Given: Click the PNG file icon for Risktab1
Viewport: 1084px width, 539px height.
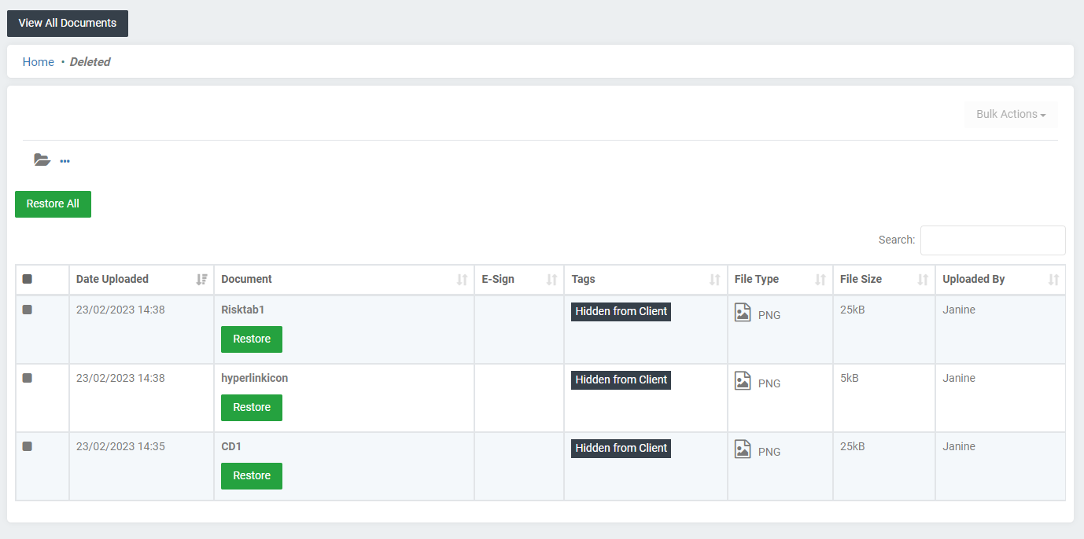Looking at the screenshot, I should [x=742, y=312].
